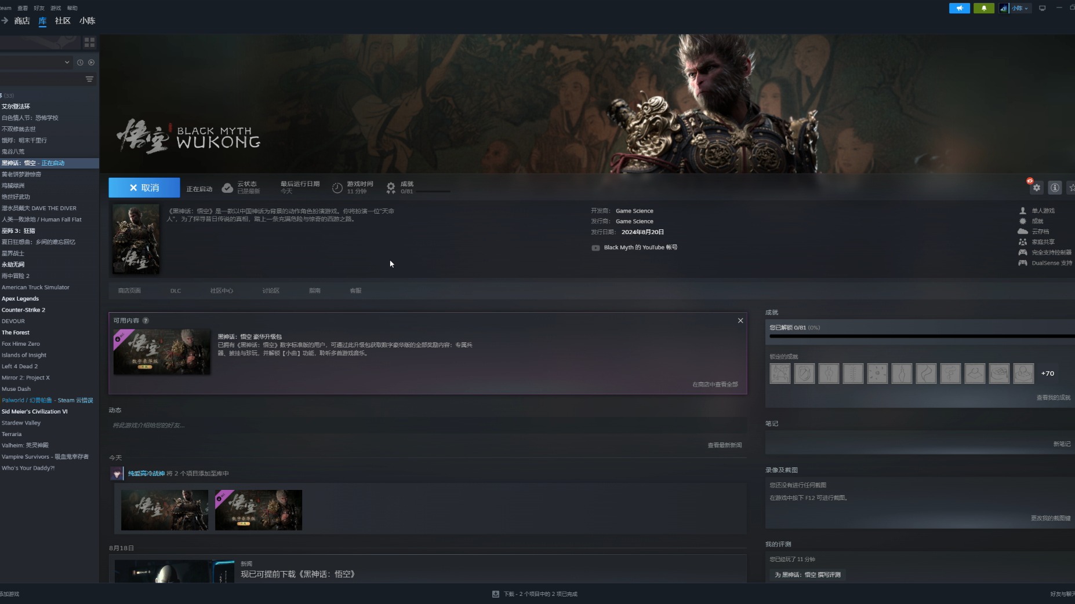Open game settings gear icon
Viewport: 1075px width, 604px height.
pos(1037,188)
